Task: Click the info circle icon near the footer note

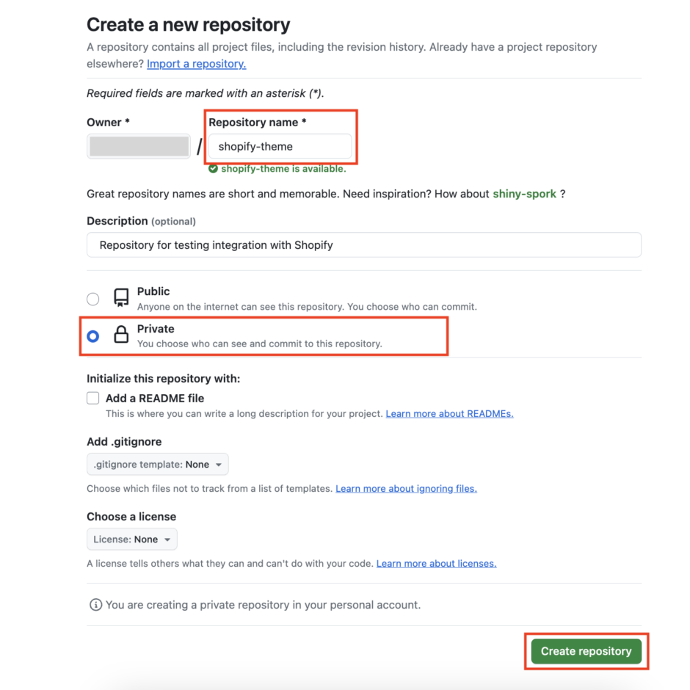Action: [x=95, y=605]
